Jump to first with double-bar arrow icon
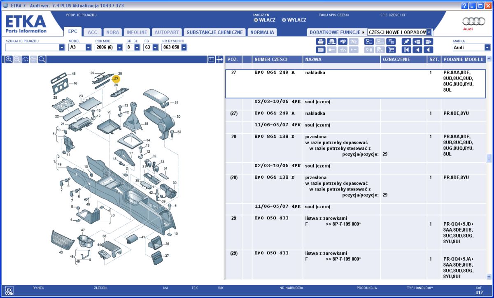 pos(406,50)
